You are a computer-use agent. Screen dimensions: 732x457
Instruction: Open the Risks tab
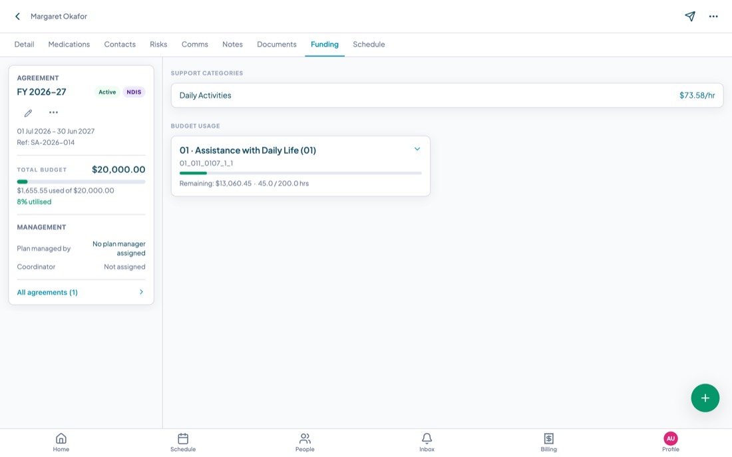[158, 45]
